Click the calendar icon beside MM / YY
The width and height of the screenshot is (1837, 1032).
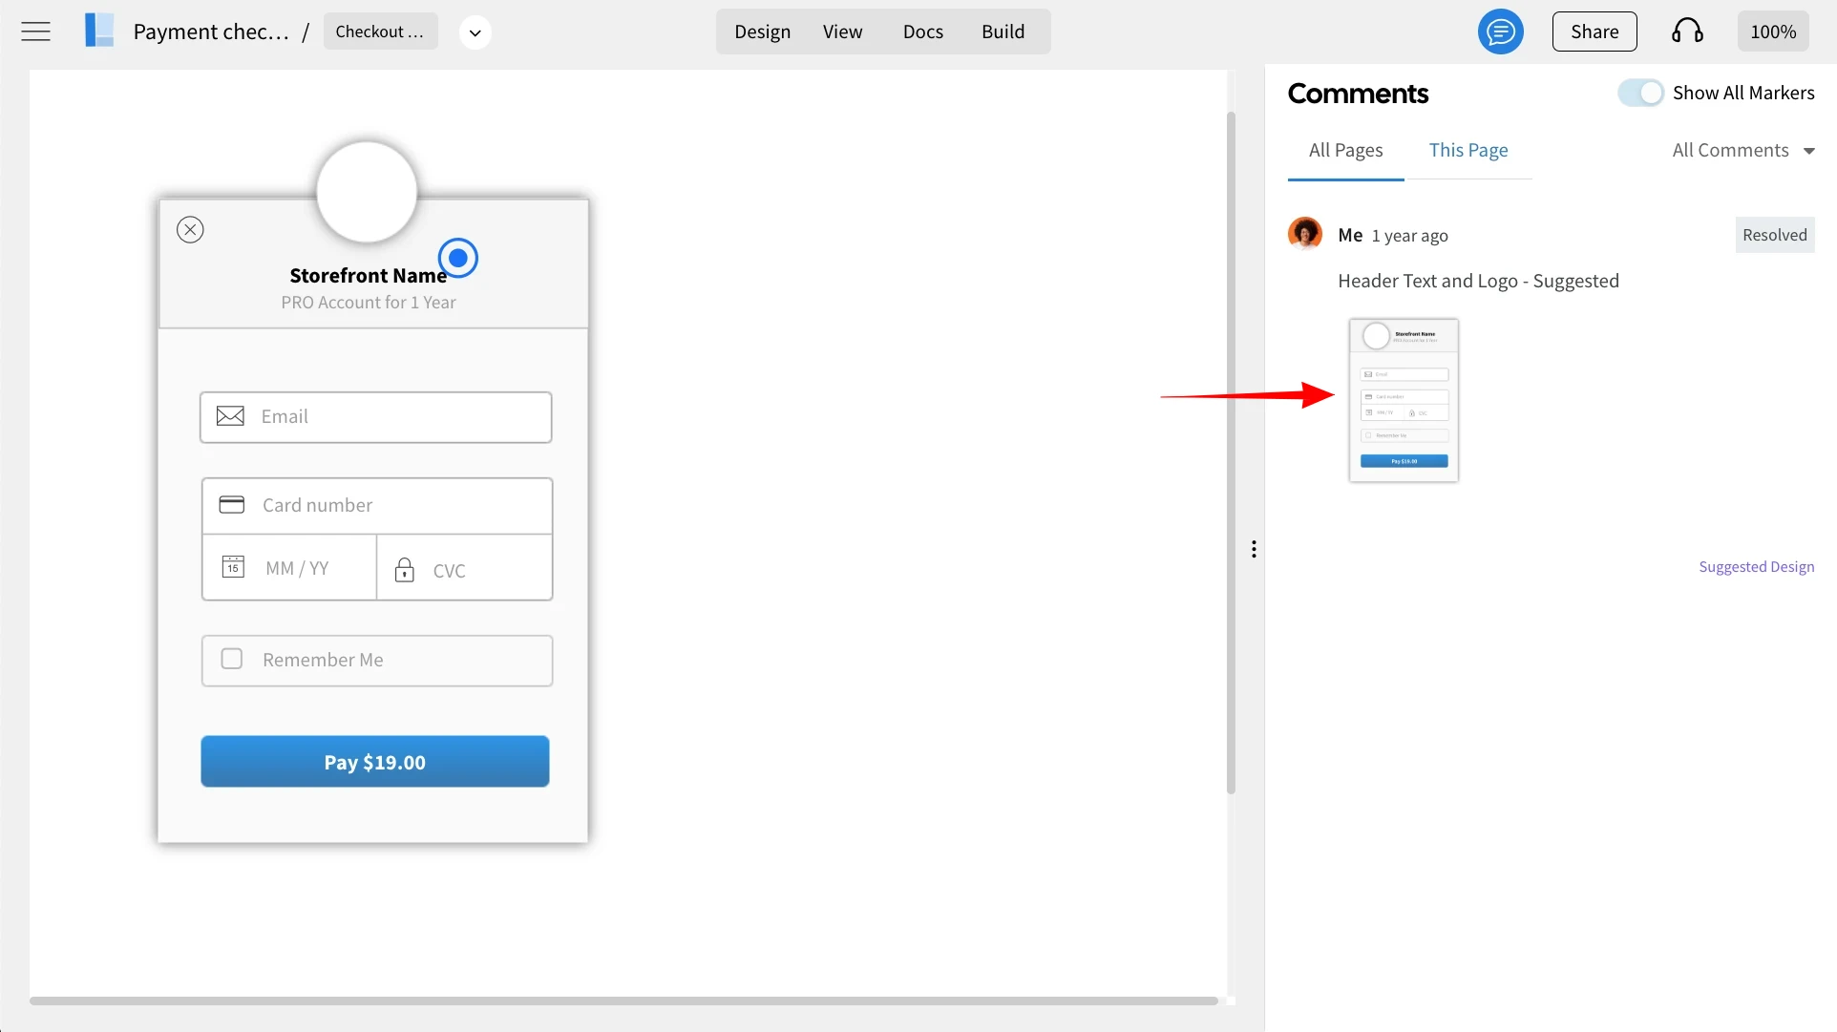click(233, 567)
